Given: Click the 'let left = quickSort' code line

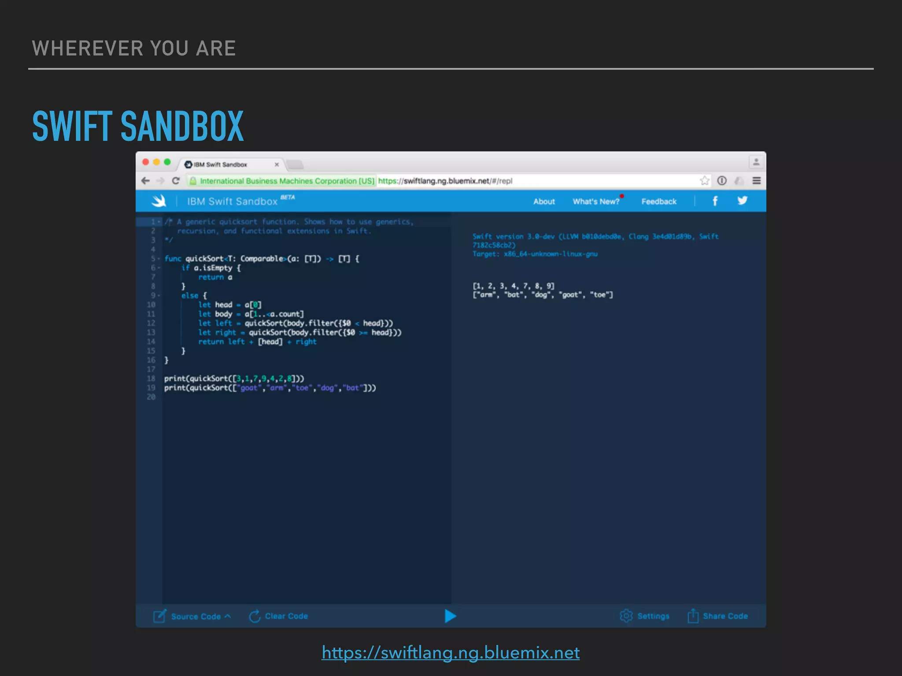Looking at the screenshot, I should point(296,323).
